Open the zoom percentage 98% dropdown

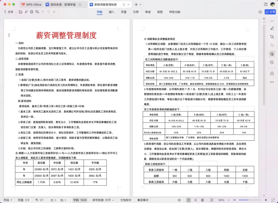tap(224, 200)
